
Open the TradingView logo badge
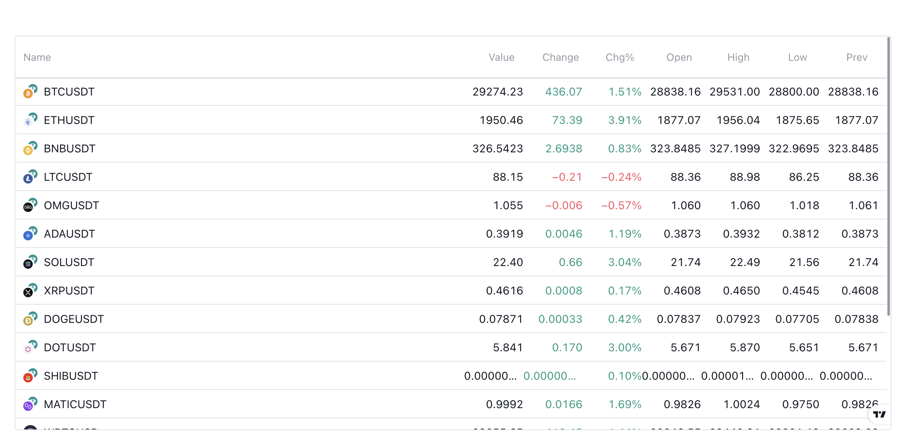click(x=879, y=414)
